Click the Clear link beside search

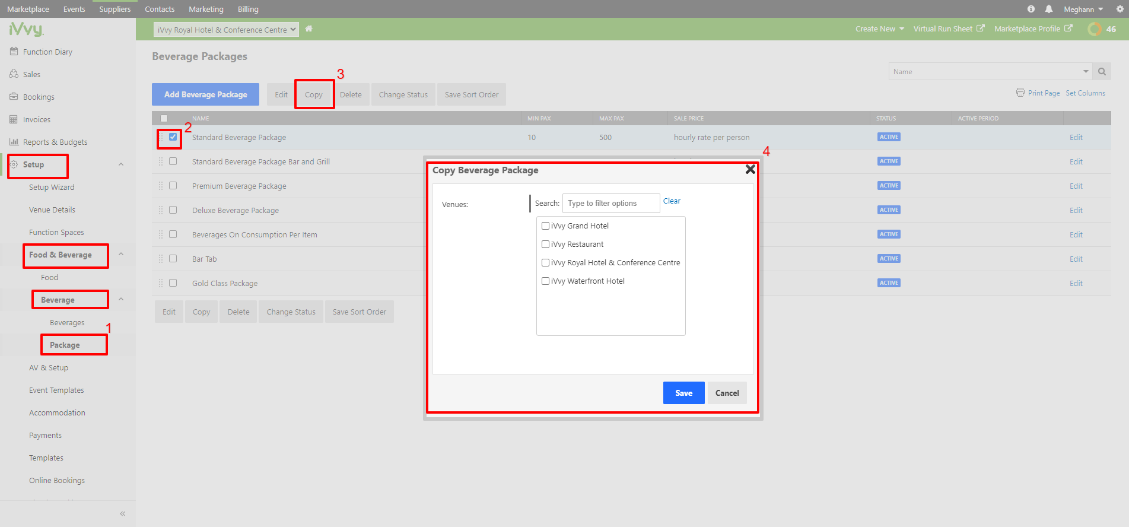coord(672,201)
